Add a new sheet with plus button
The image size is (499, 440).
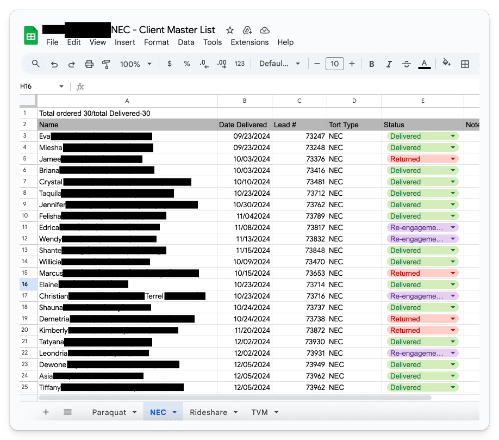pyautogui.click(x=46, y=412)
